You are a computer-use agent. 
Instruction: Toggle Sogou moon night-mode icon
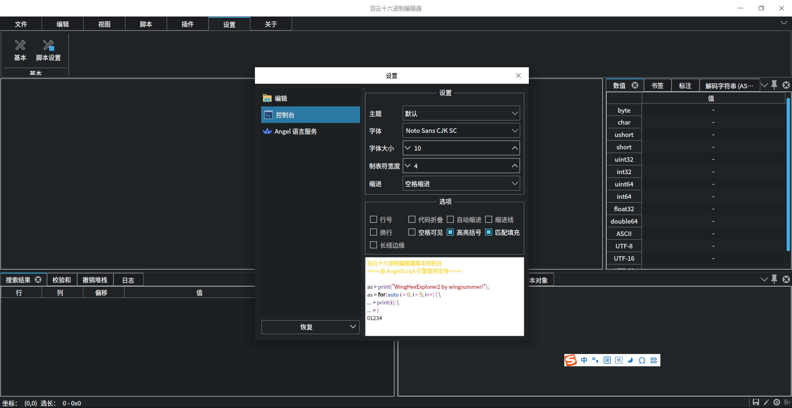[x=630, y=360]
